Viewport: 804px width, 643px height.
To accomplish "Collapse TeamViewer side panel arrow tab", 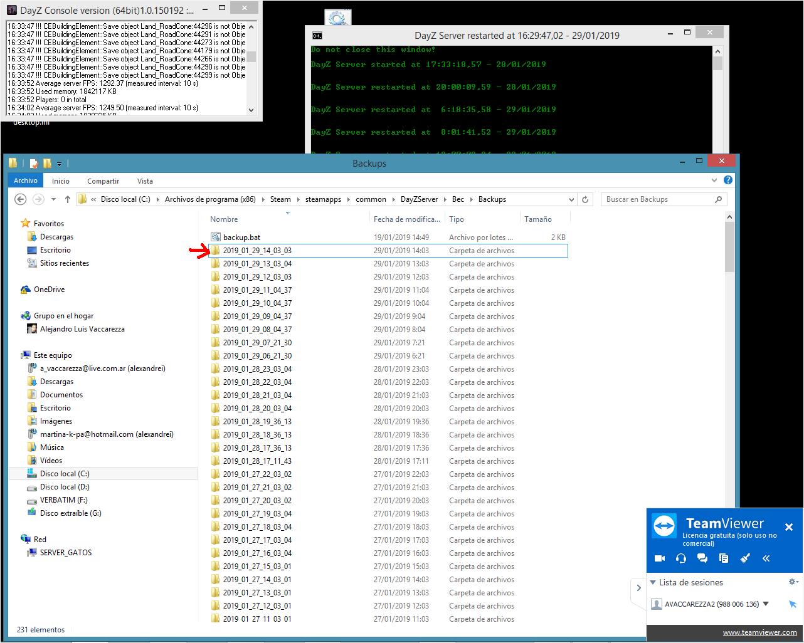I will click(x=638, y=588).
